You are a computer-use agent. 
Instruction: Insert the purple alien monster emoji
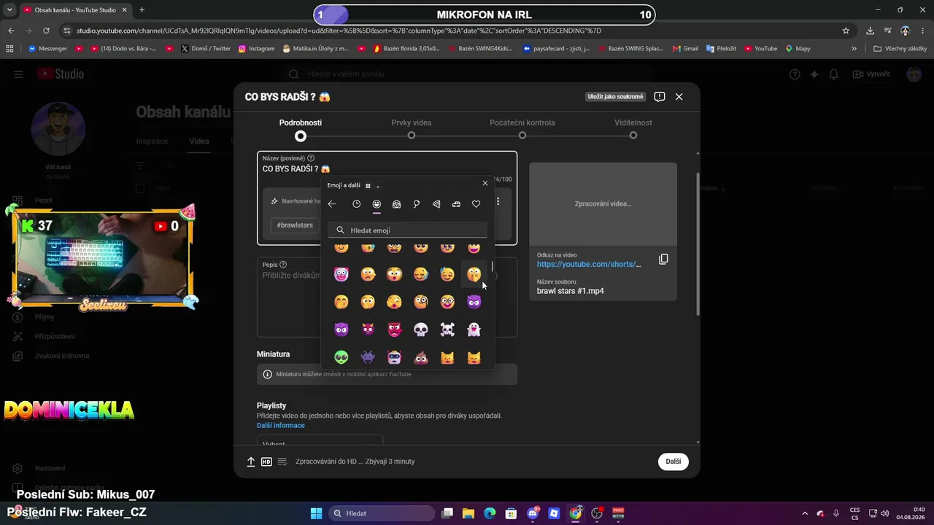point(368,357)
